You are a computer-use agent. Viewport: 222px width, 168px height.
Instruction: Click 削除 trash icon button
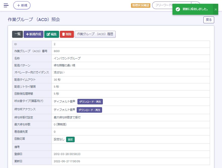click(x=67, y=34)
